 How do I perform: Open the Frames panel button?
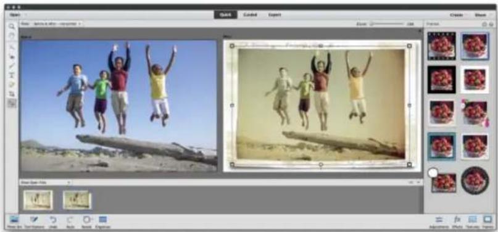click(488, 222)
